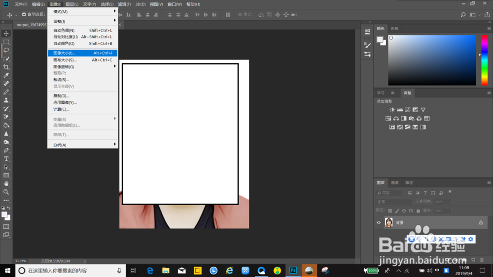This screenshot has width=493, height=277.
Task: Toggle Quick Mask mode
Action: coord(6,226)
